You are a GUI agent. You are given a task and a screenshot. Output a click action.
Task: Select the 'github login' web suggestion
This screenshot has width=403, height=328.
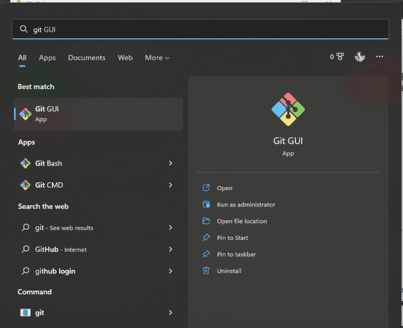coord(99,271)
